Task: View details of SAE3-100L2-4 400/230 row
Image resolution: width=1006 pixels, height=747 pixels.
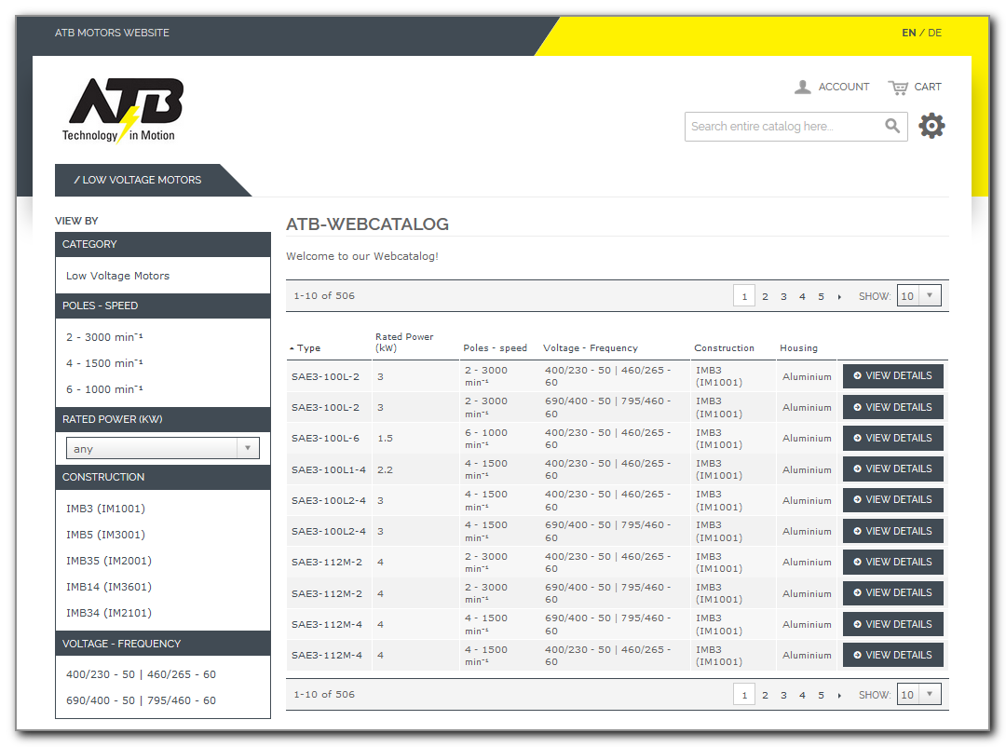Action: (892, 500)
